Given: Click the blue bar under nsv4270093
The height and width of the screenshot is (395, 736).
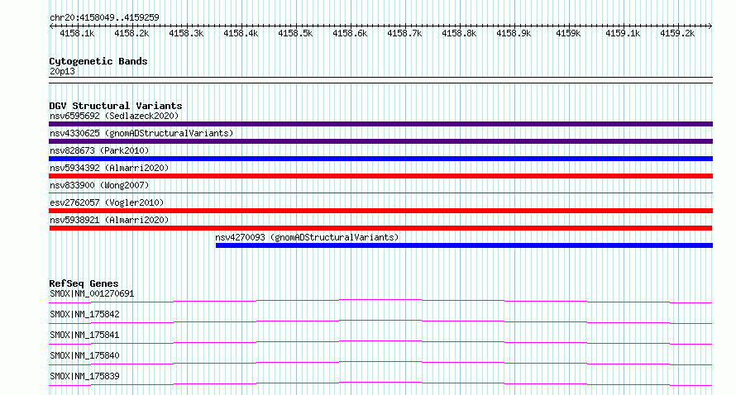Looking at the screenshot, I should (464, 245).
